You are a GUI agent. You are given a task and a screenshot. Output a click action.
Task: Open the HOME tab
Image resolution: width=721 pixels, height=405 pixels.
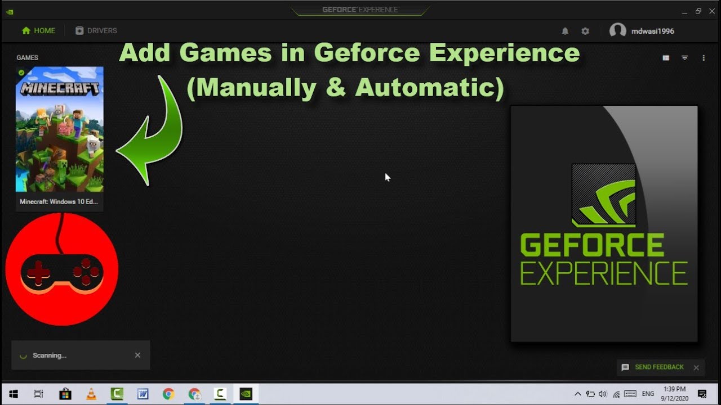coord(38,30)
